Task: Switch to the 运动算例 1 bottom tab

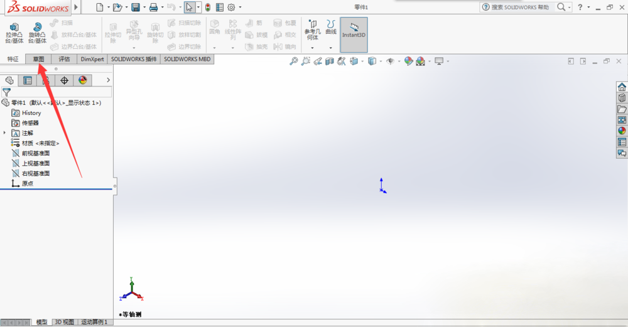Action: [x=95, y=322]
